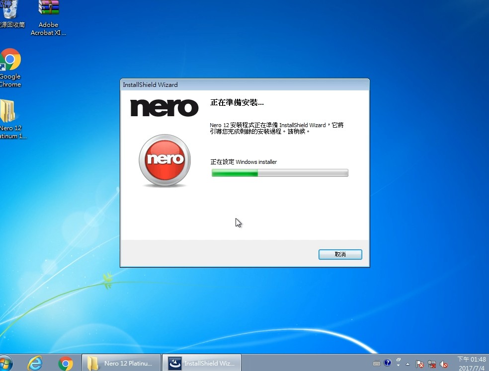Click the network tray icon
Viewport: 489px width, 371px height.
[x=432, y=364]
